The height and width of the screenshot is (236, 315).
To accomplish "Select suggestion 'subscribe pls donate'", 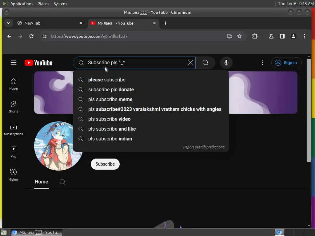I will (151, 89).
